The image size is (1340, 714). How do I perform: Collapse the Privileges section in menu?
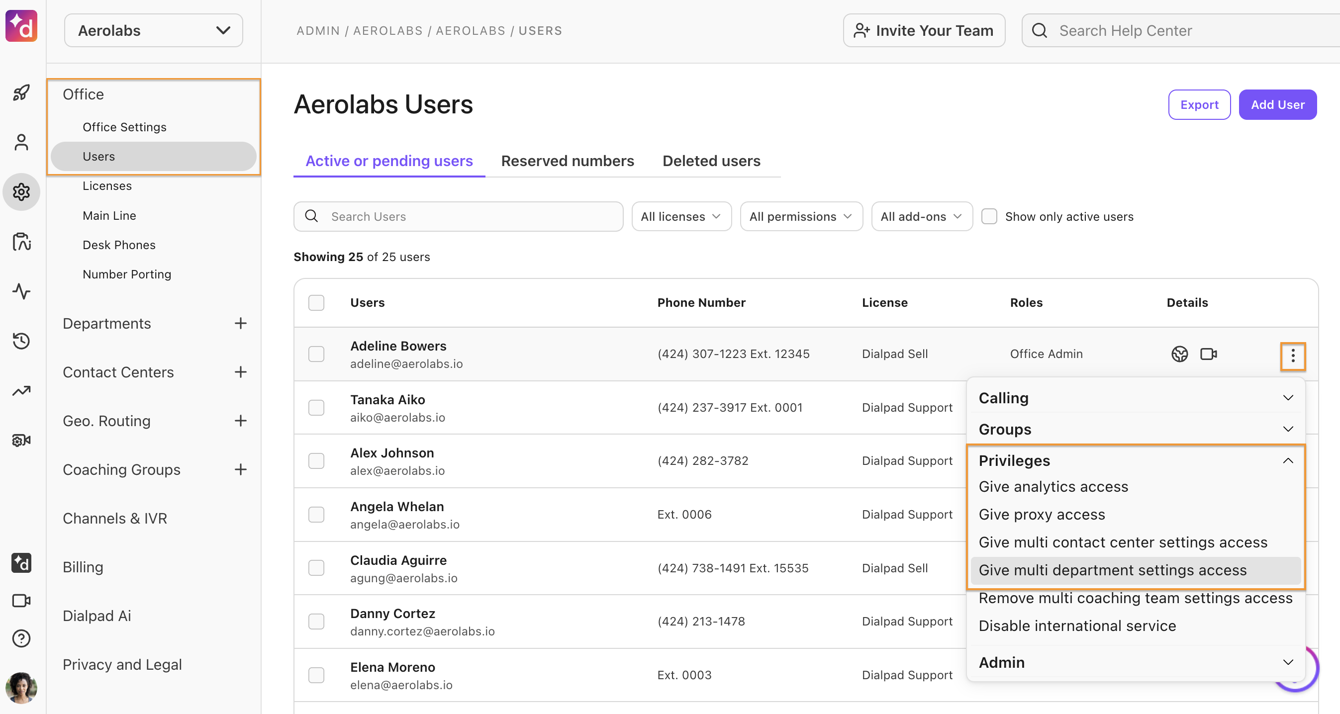(x=1136, y=461)
